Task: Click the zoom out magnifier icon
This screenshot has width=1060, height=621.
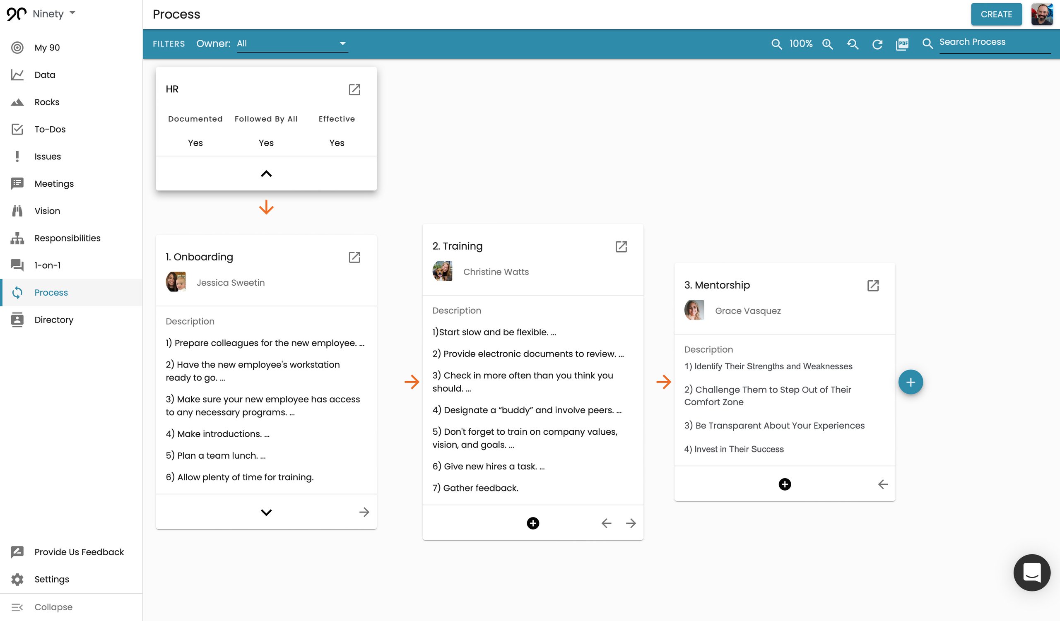Action: tap(776, 44)
